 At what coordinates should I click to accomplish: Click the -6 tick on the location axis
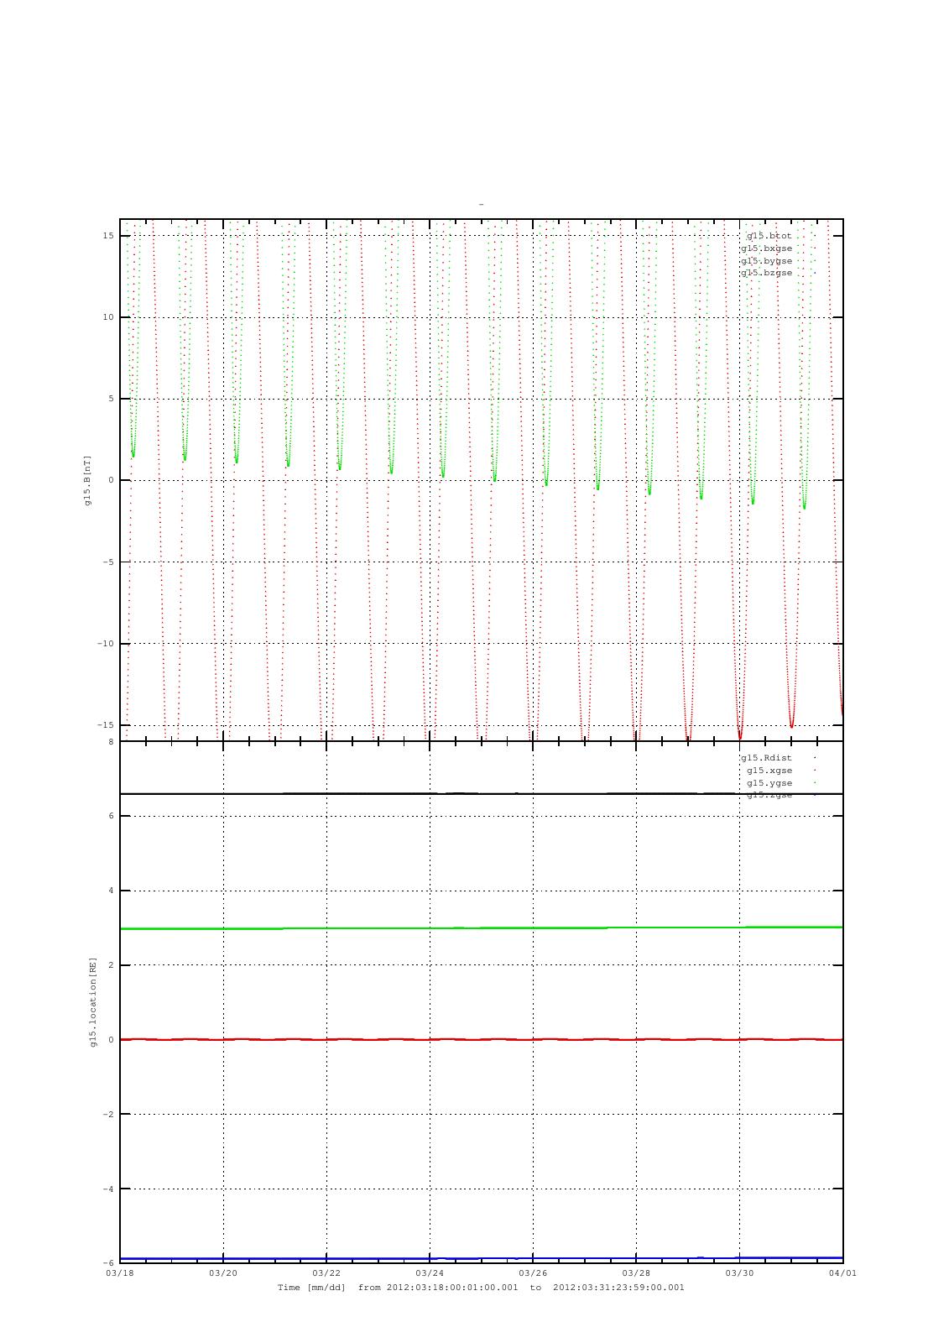click(108, 1263)
